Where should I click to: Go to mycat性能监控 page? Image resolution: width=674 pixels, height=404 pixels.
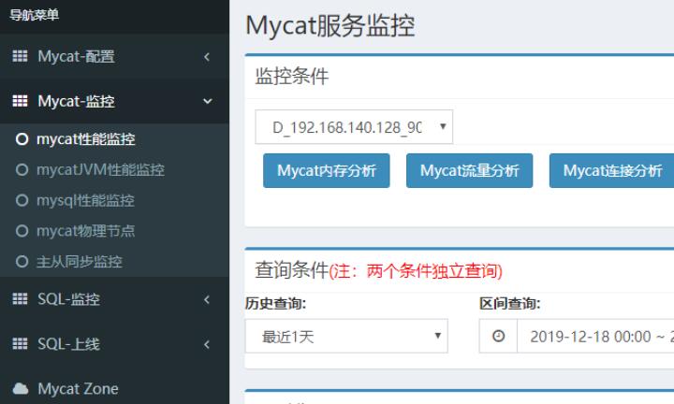click(x=86, y=139)
